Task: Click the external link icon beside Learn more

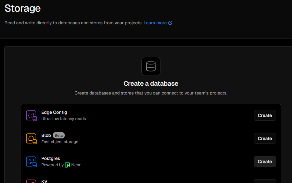Action: 170,23
